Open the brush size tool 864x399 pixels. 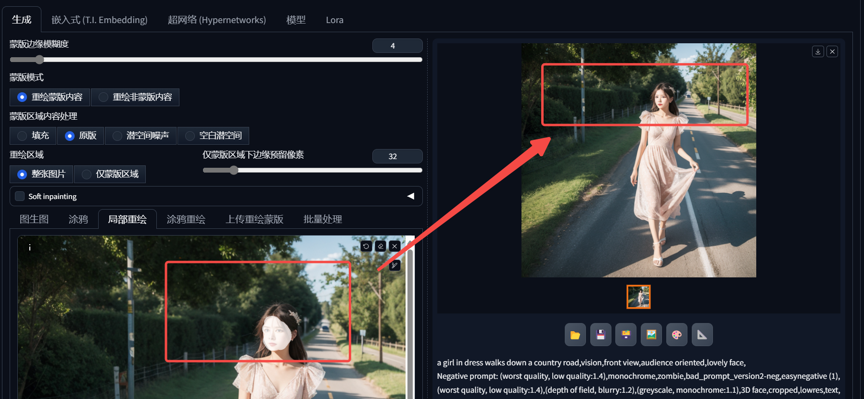click(x=394, y=265)
